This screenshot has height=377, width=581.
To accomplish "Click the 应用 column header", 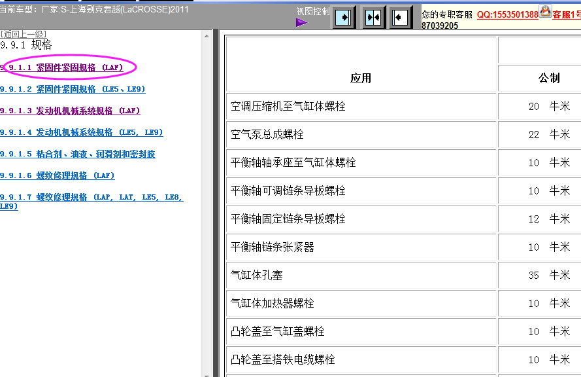I will 361,78.
